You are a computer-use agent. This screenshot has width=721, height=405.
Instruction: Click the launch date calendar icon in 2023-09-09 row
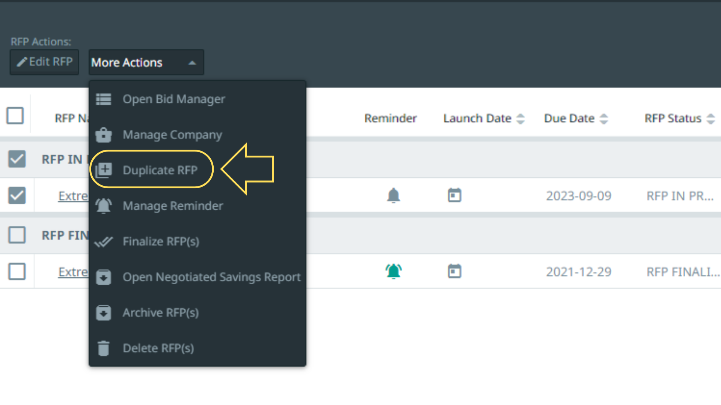click(x=454, y=196)
